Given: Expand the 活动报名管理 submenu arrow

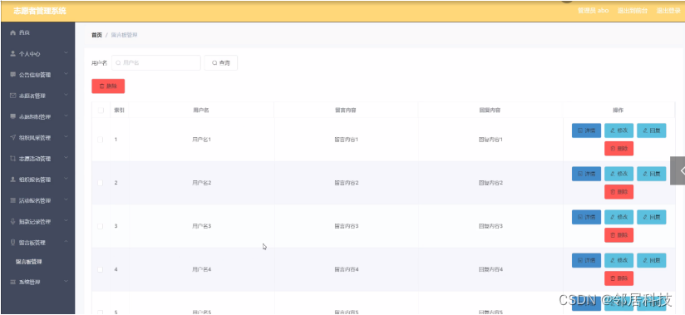Looking at the screenshot, I should [x=66, y=200].
